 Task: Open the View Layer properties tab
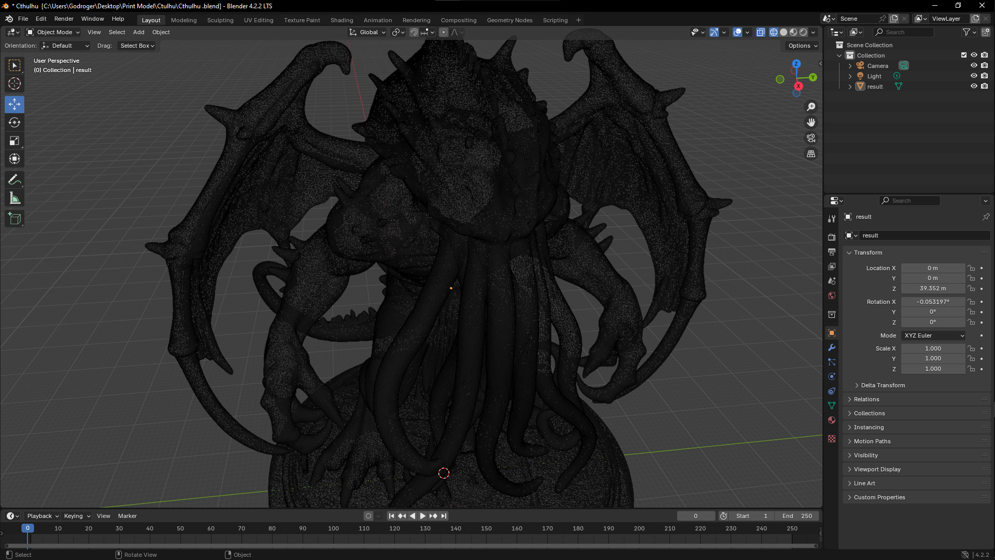click(832, 266)
